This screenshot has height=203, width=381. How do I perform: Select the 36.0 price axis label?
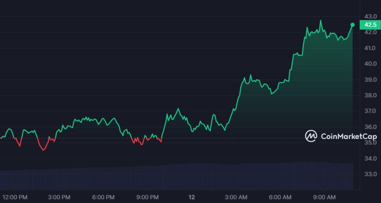370,127
